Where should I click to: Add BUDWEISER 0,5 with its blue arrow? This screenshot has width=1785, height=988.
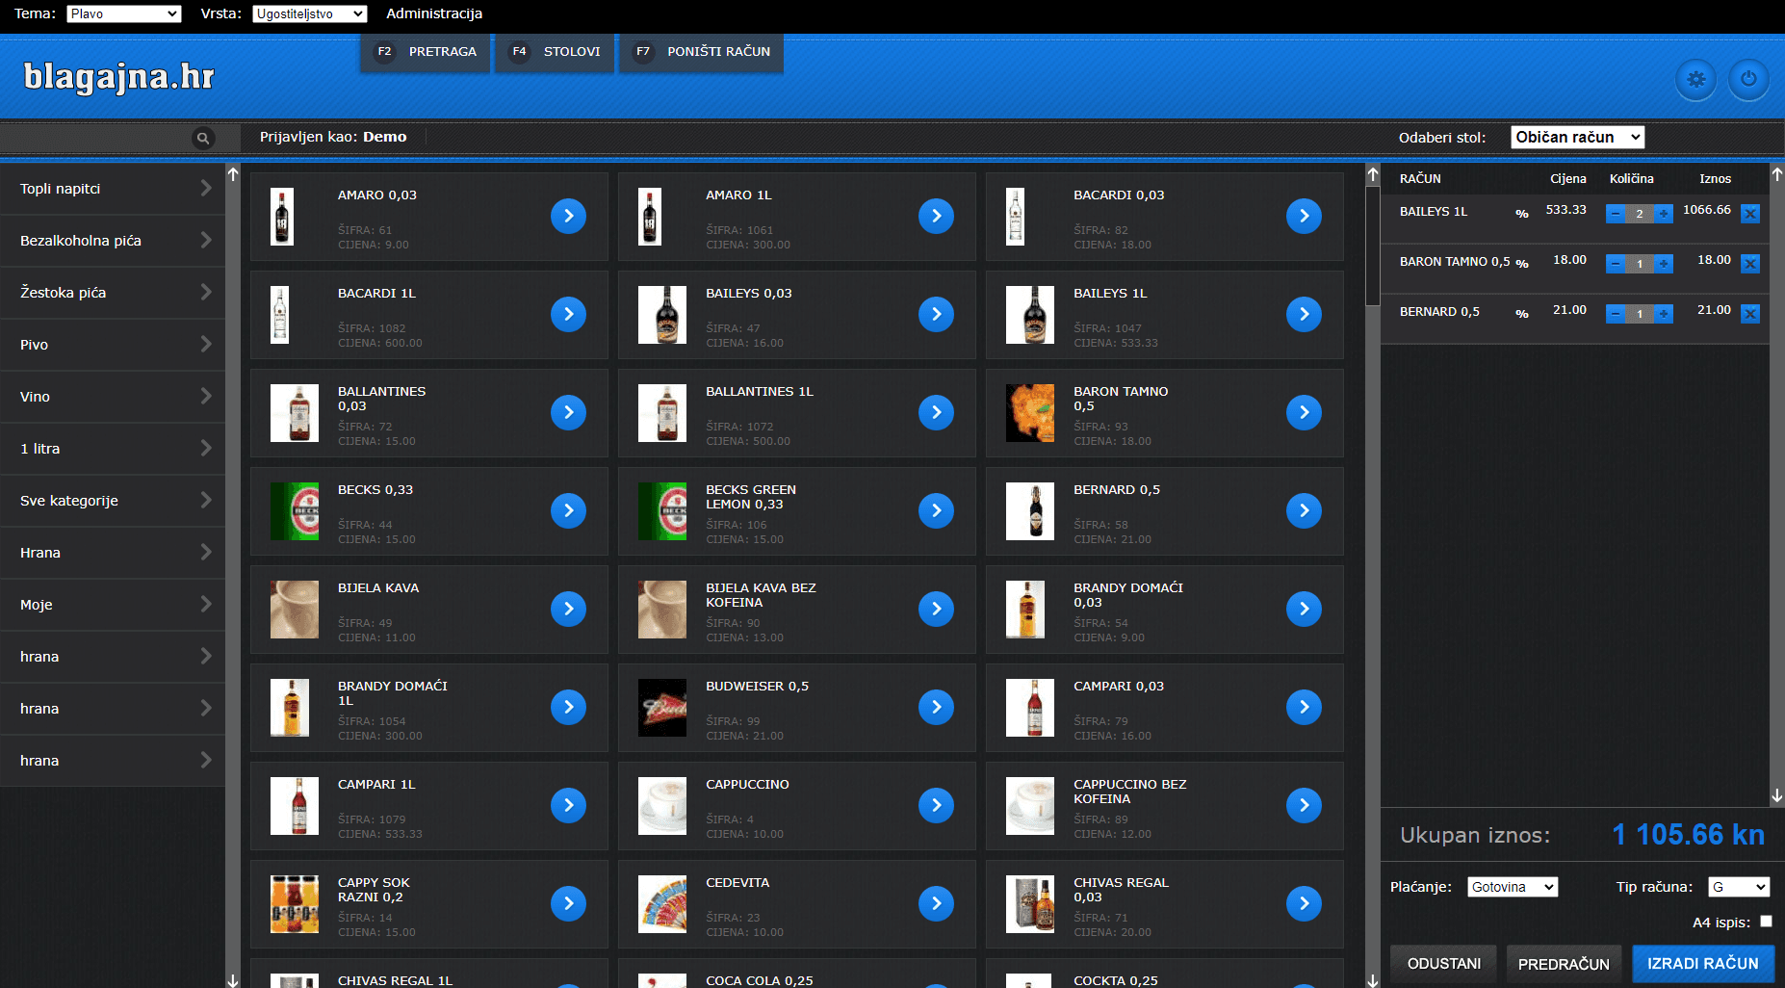936,707
